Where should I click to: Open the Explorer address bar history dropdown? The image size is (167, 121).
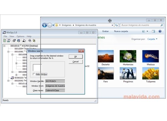112,25
